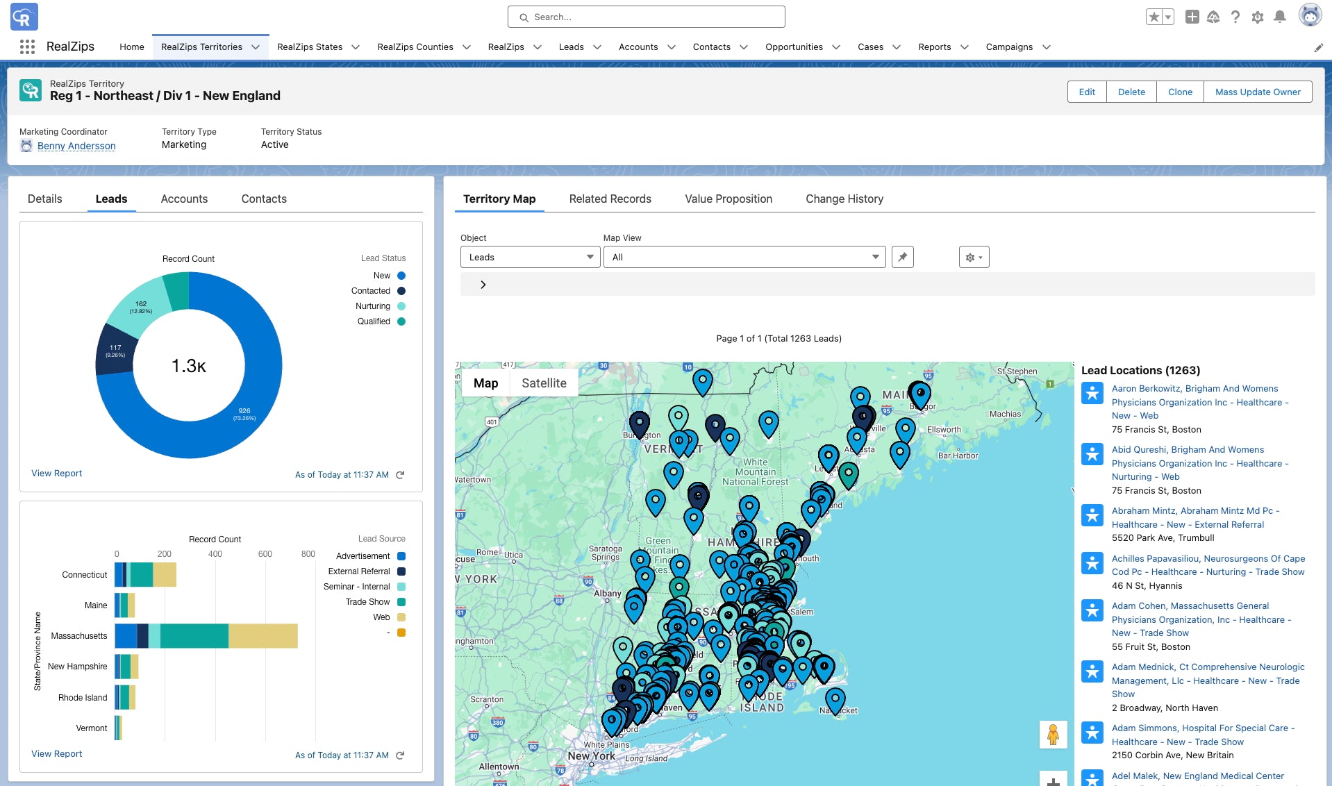Open favorites list dropdown arrow
This screenshot has width=1332, height=786.
[x=1168, y=17]
